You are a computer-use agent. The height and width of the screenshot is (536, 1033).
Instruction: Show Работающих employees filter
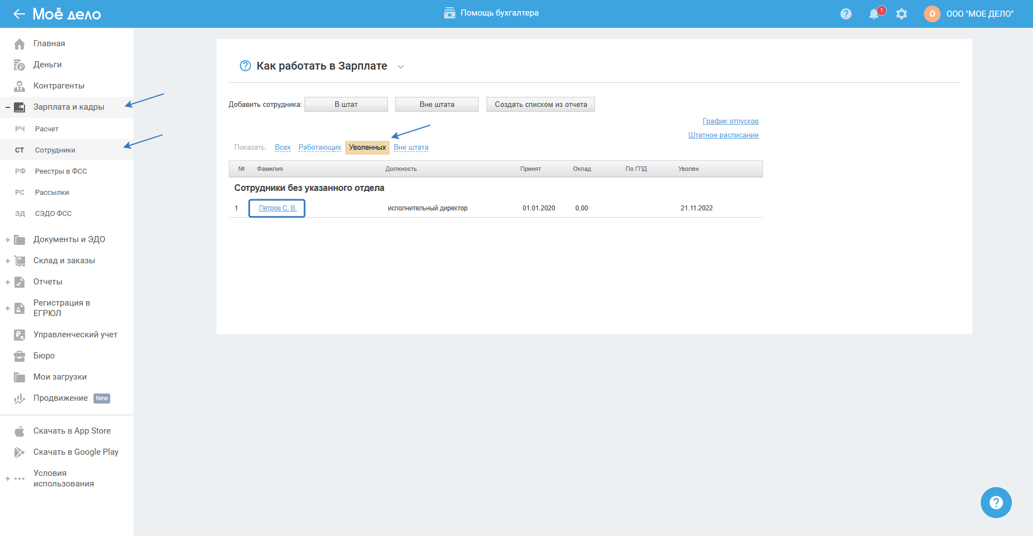pyautogui.click(x=319, y=147)
